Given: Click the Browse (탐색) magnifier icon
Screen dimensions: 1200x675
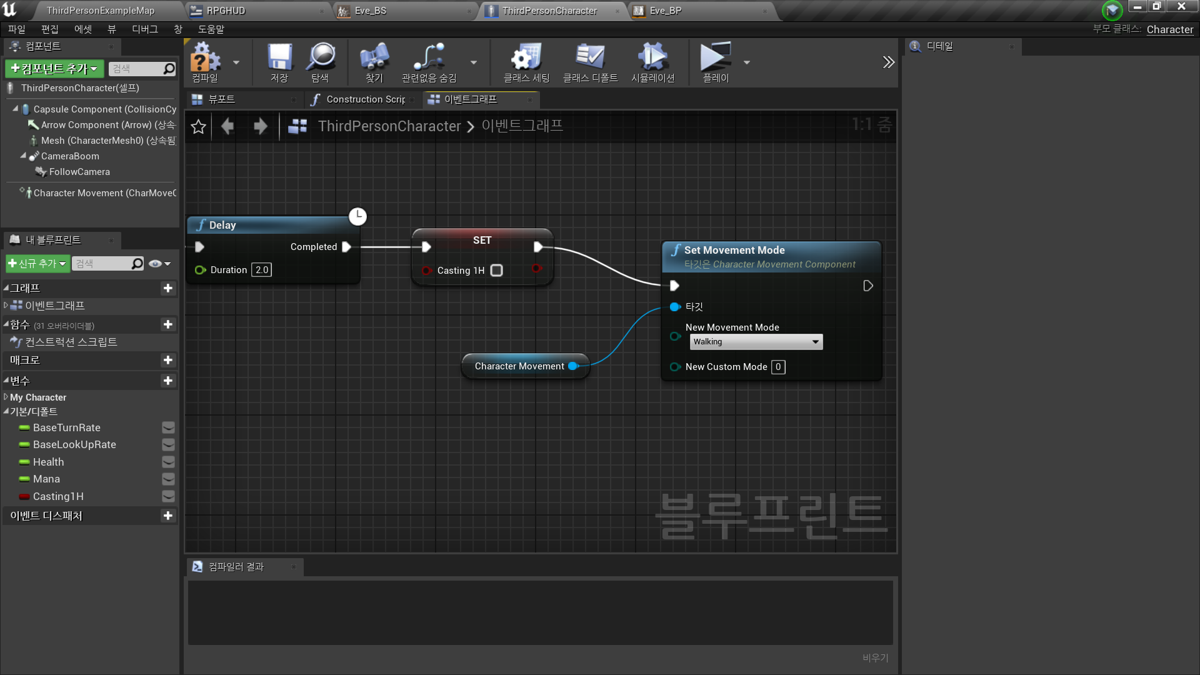Looking at the screenshot, I should (x=321, y=57).
